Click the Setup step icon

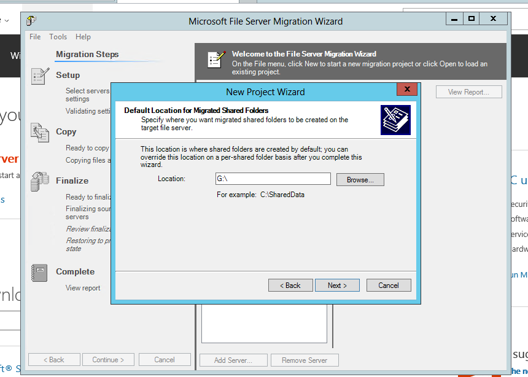(x=40, y=76)
